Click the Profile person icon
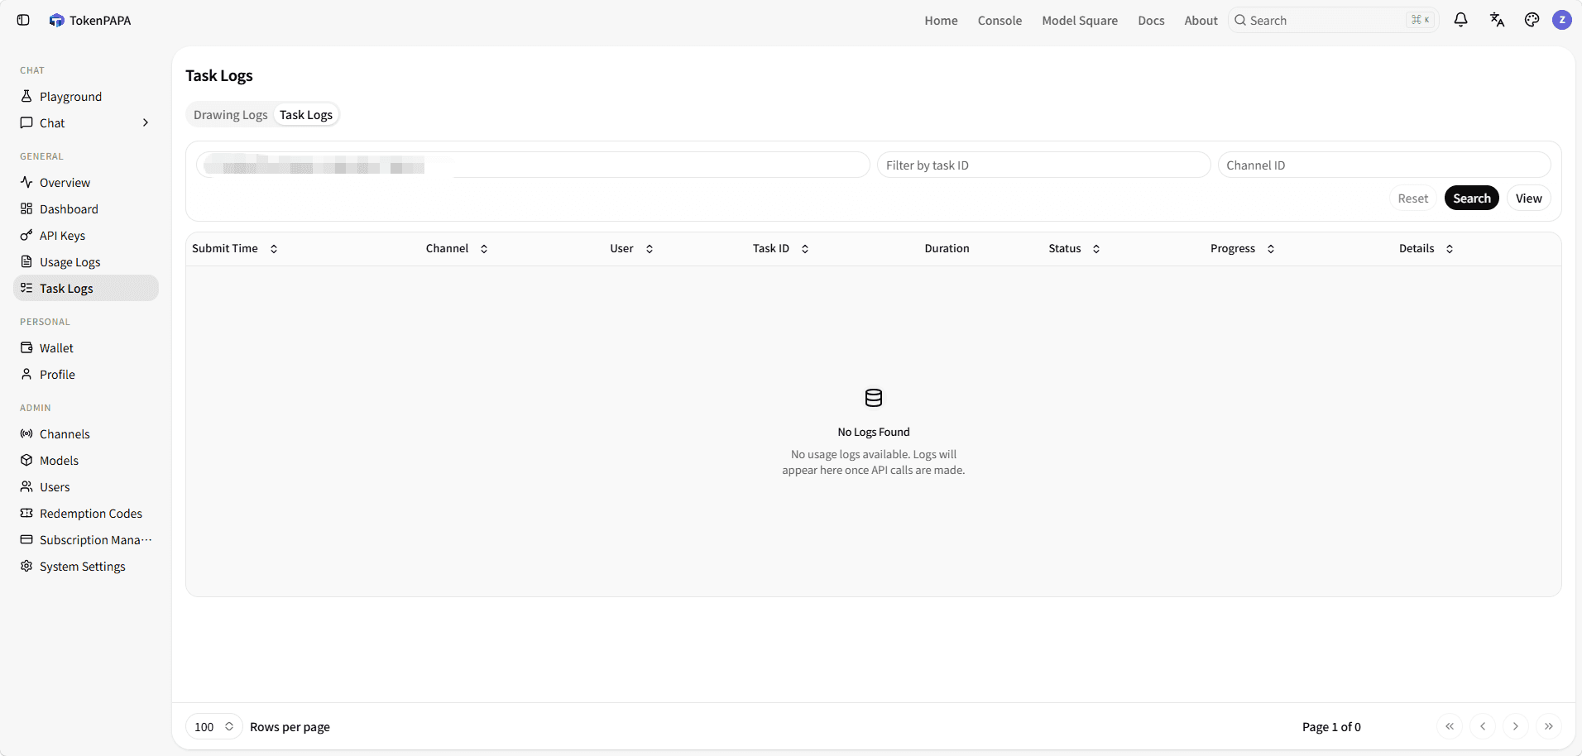Image resolution: width=1582 pixels, height=756 pixels. 26,374
